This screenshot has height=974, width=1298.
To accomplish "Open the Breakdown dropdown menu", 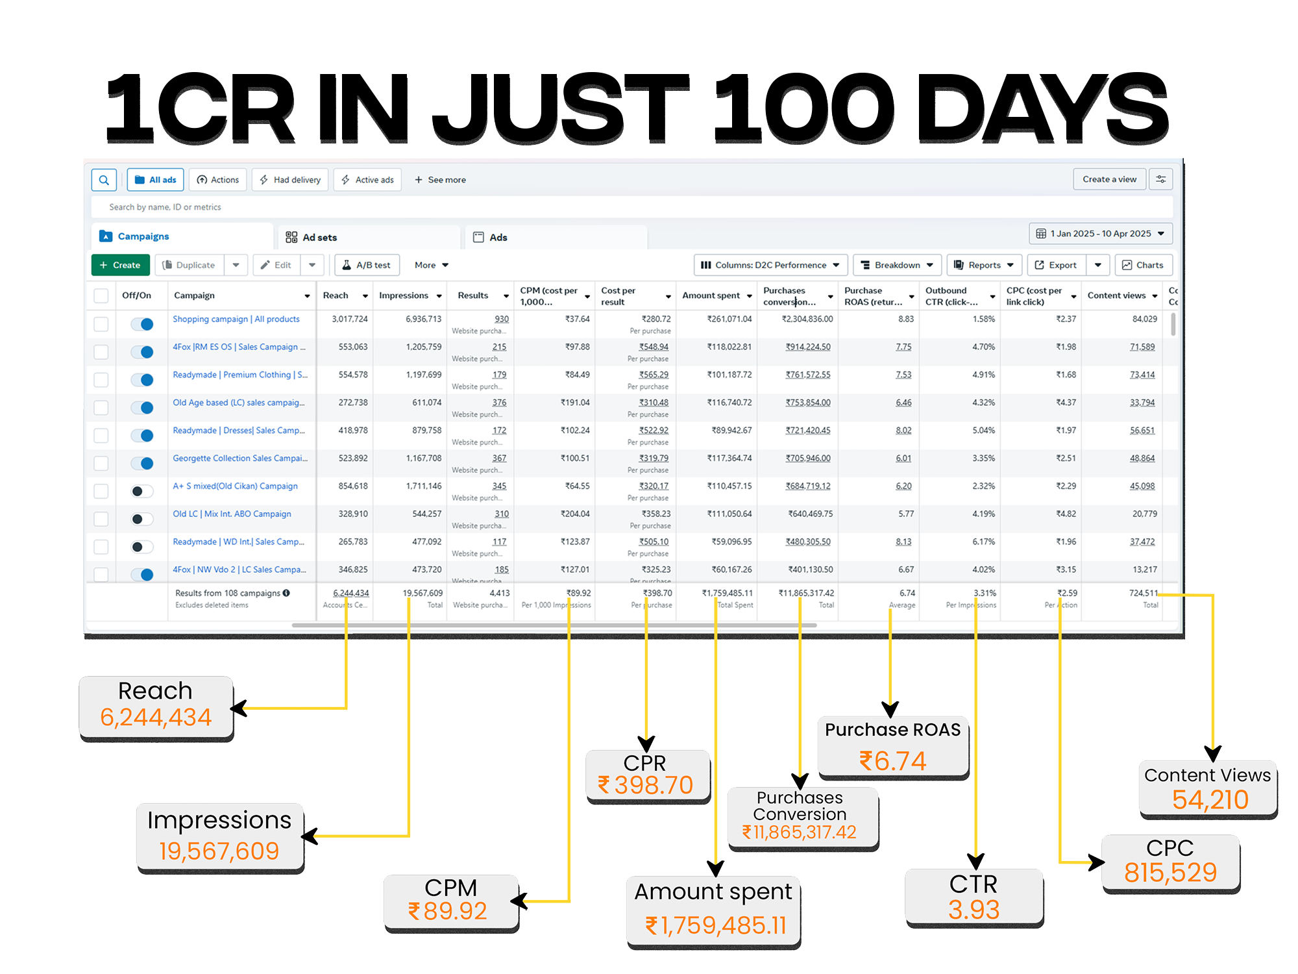I will [x=896, y=265].
